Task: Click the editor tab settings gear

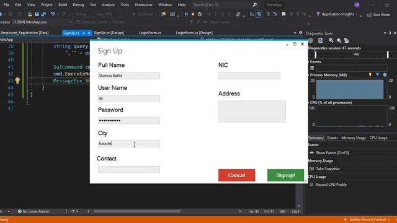Action: point(300,33)
